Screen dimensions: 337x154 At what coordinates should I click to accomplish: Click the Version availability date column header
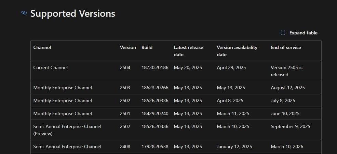point(237,51)
